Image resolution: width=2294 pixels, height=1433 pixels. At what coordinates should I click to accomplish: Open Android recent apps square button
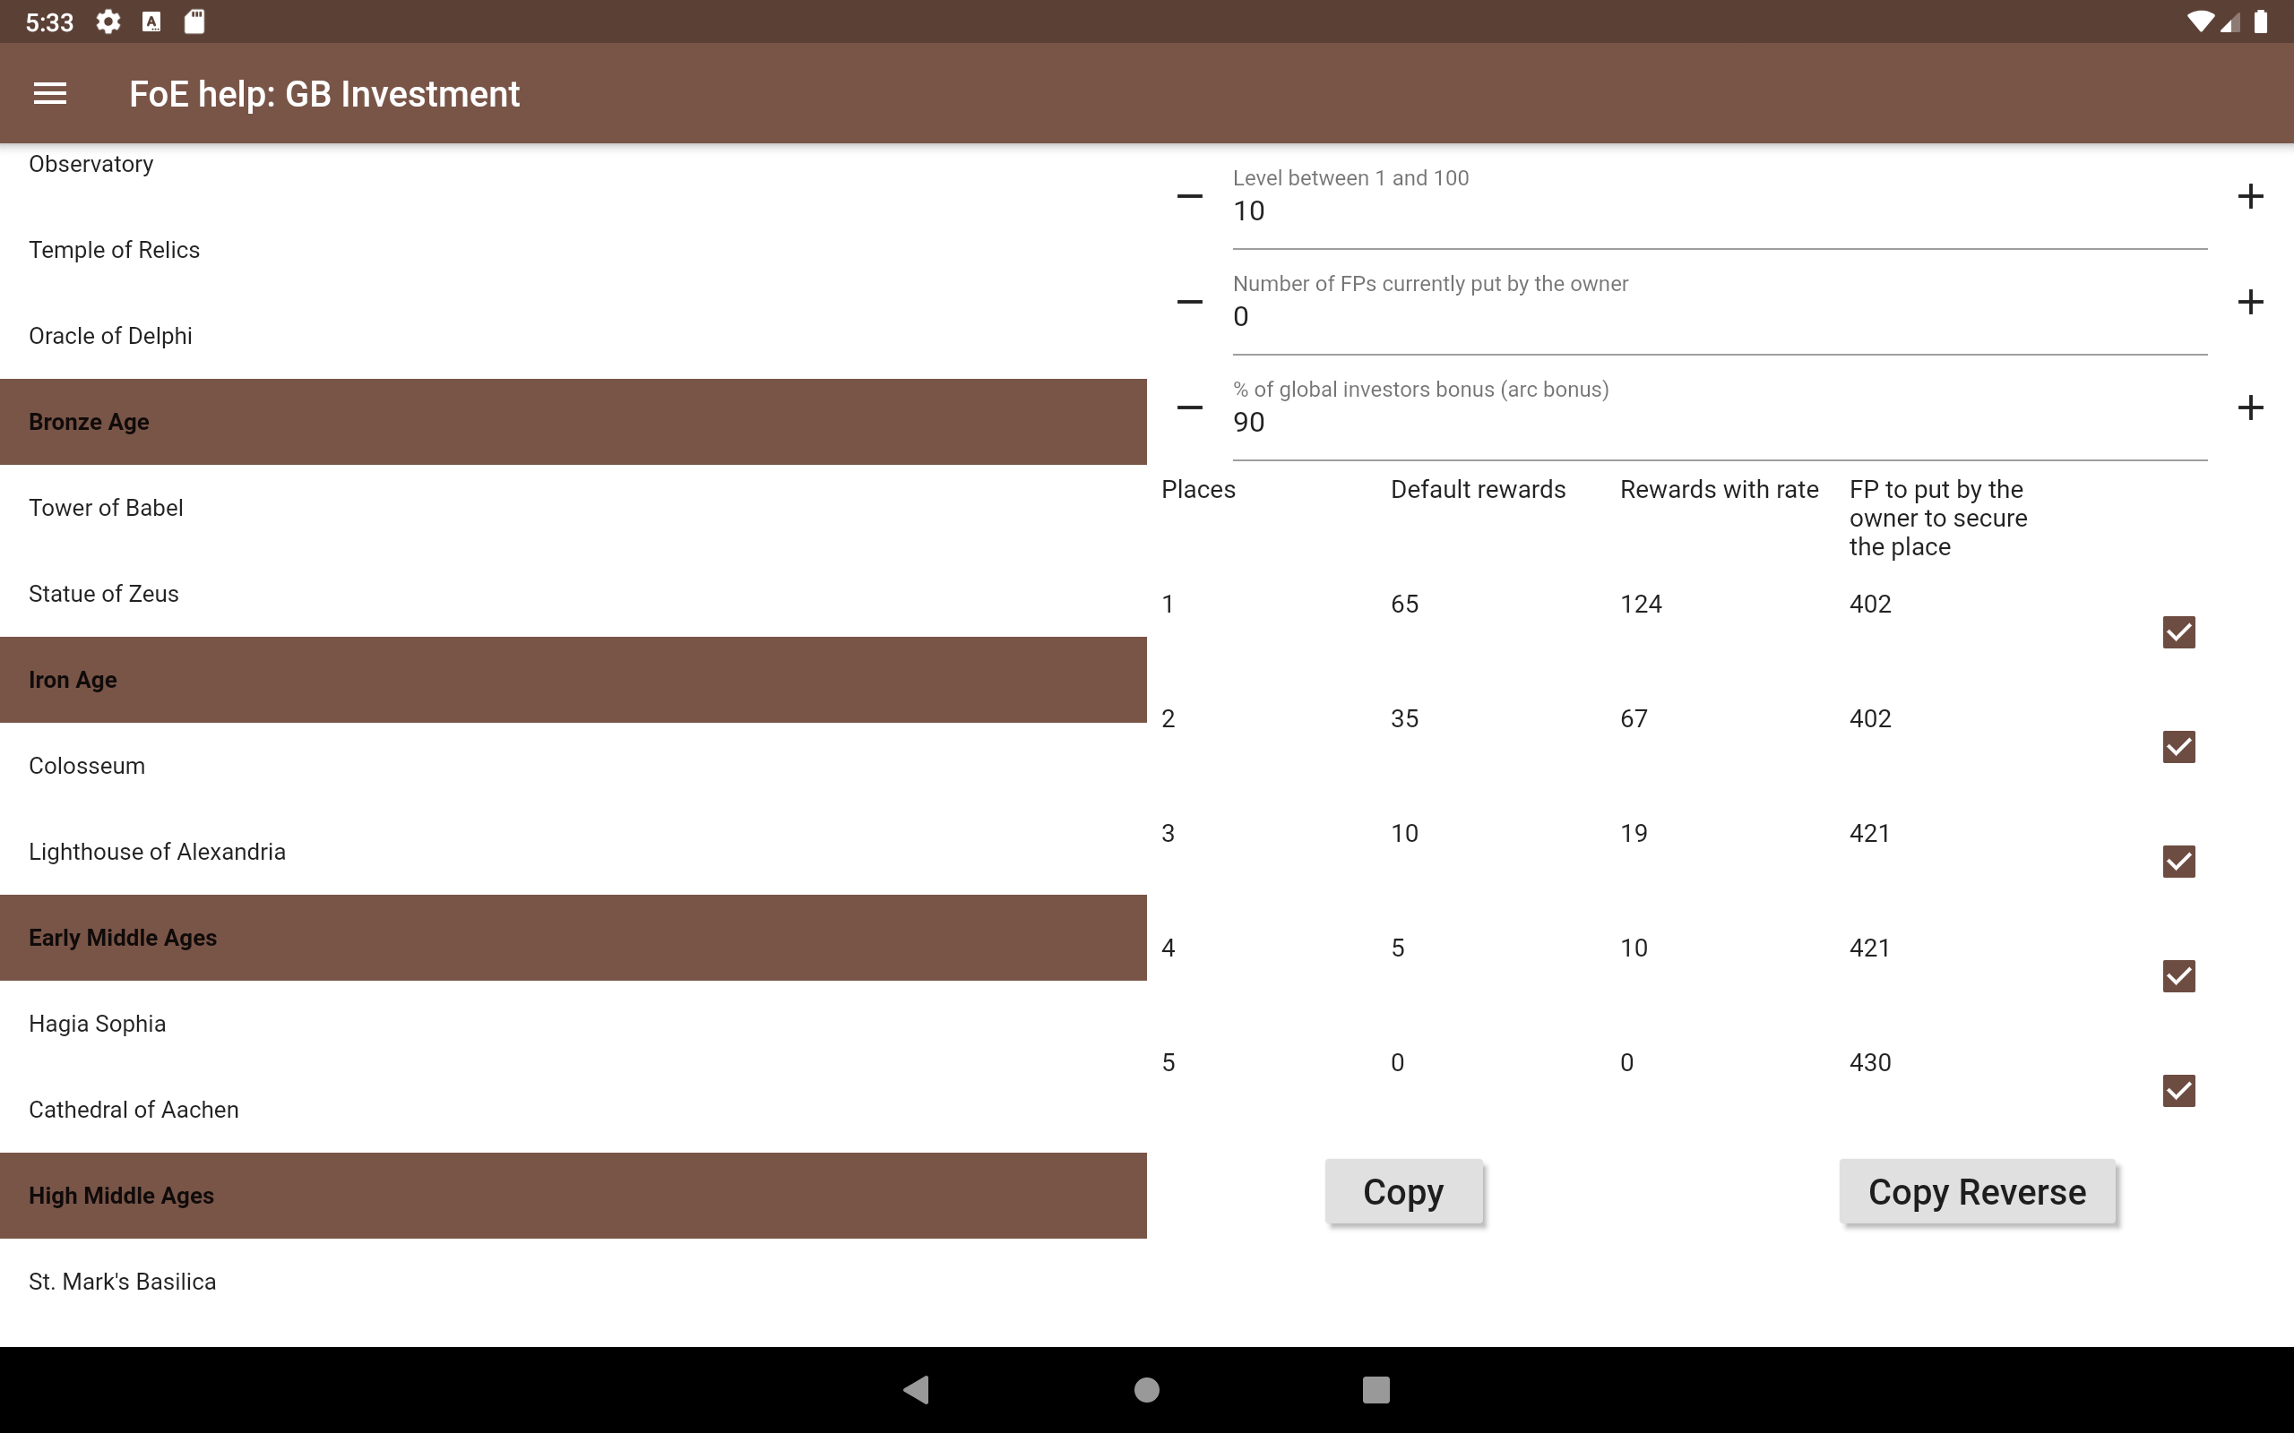(1376, 1389)
